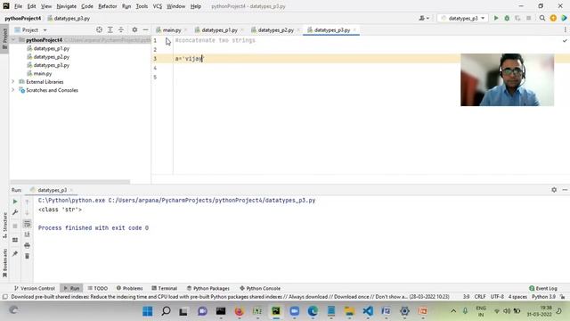
Task: Click the script path in Run console
Action: (x=212, y=200)
